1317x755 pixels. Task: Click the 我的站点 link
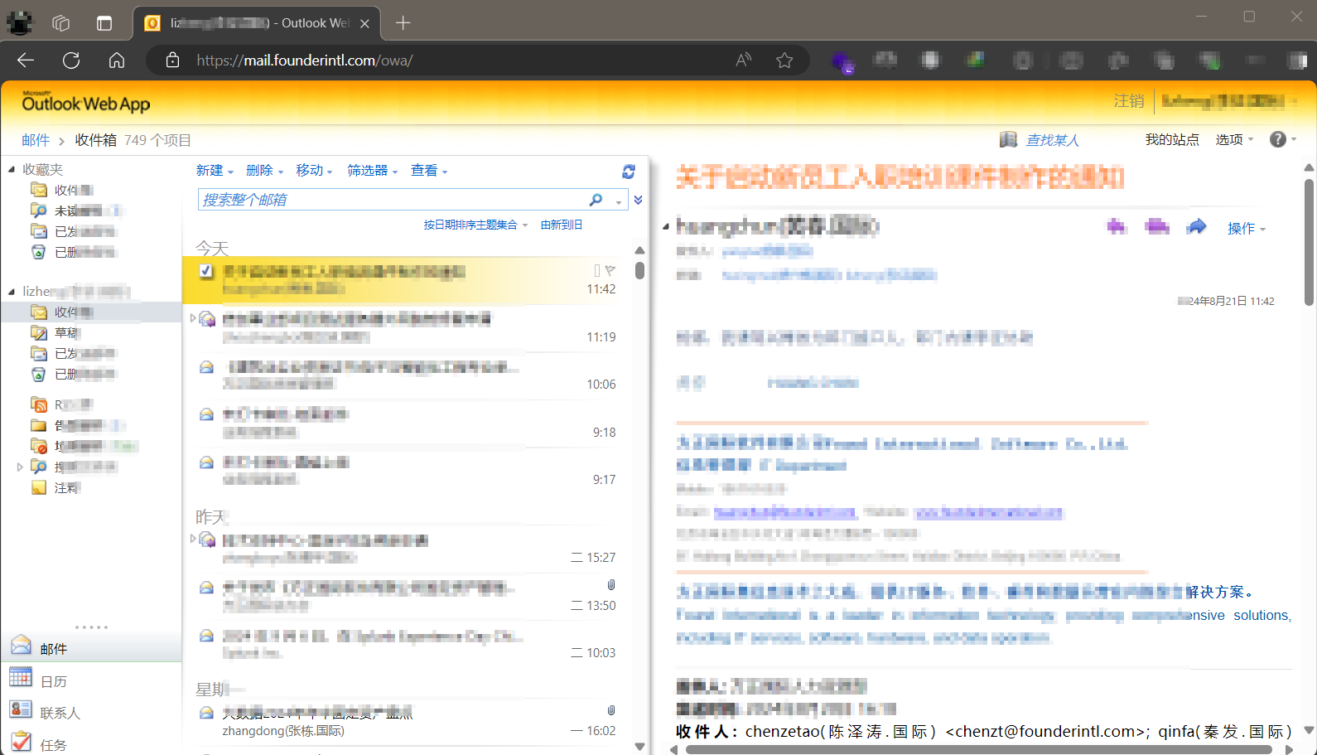(1172, 140)
